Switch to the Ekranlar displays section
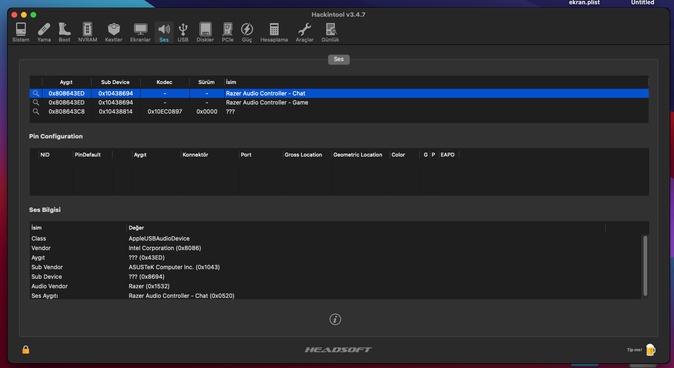The image size is (674, 368). click(140, 32)
